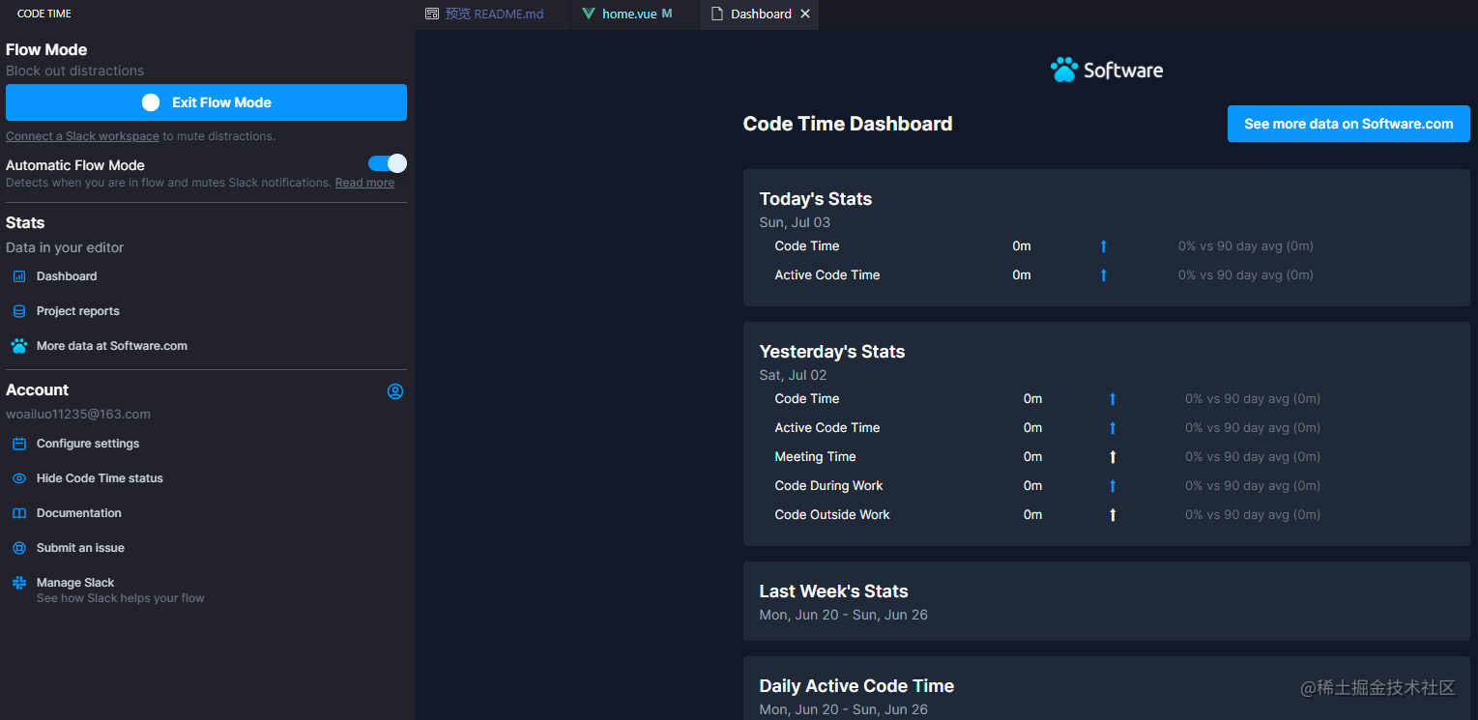Open Documentation in Account section
The height and width of the screenshot is (720, 1478).
(x=79, y=513)
